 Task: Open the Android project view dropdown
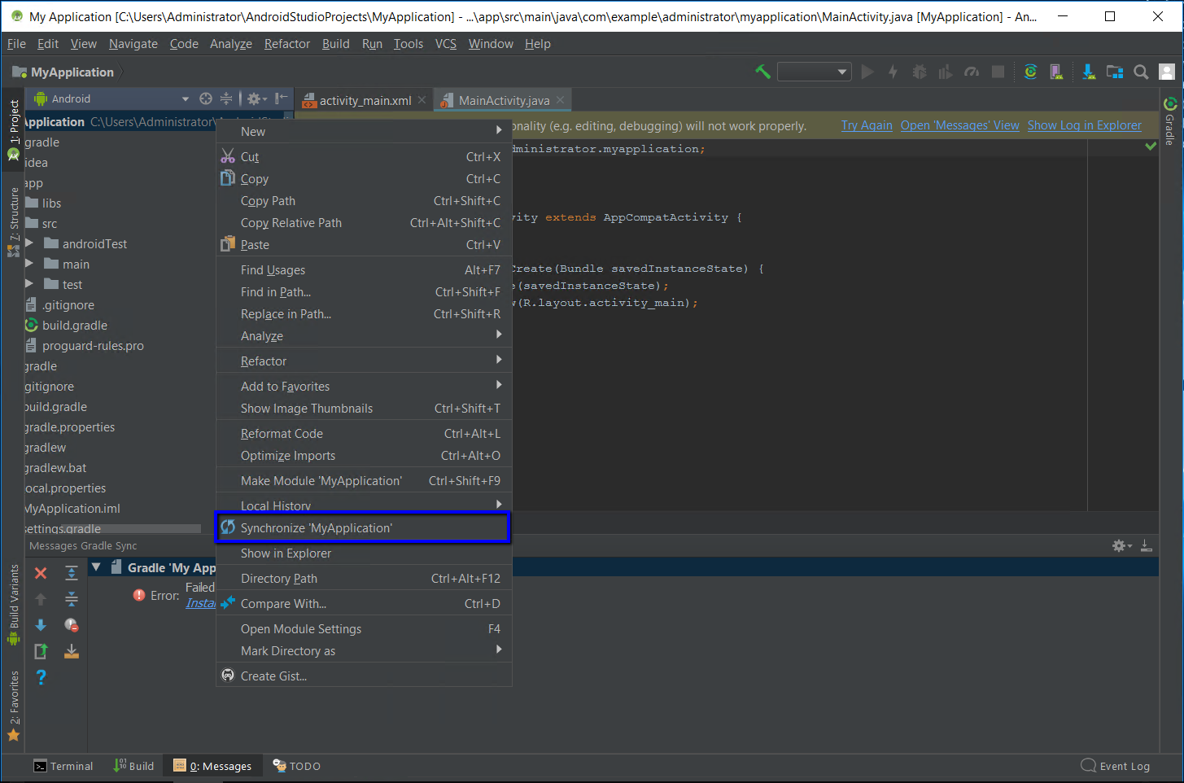pyautogui.click(x=111, y=98)
